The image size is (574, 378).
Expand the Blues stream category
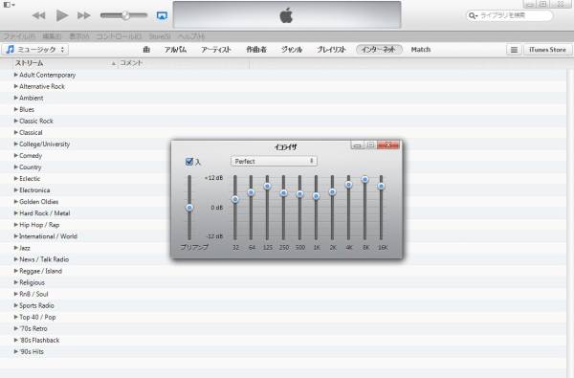point(15,109)
